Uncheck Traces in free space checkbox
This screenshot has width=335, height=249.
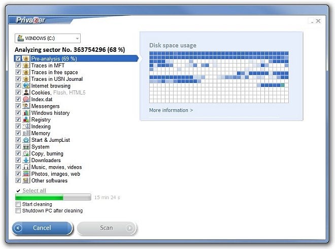[x=18, y=72]
